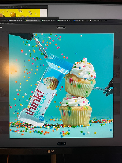The height and width of the screenshot is (163, 122).
Task: Switch to the Think! Indulgence Selects tab
Action: (32, 21)
